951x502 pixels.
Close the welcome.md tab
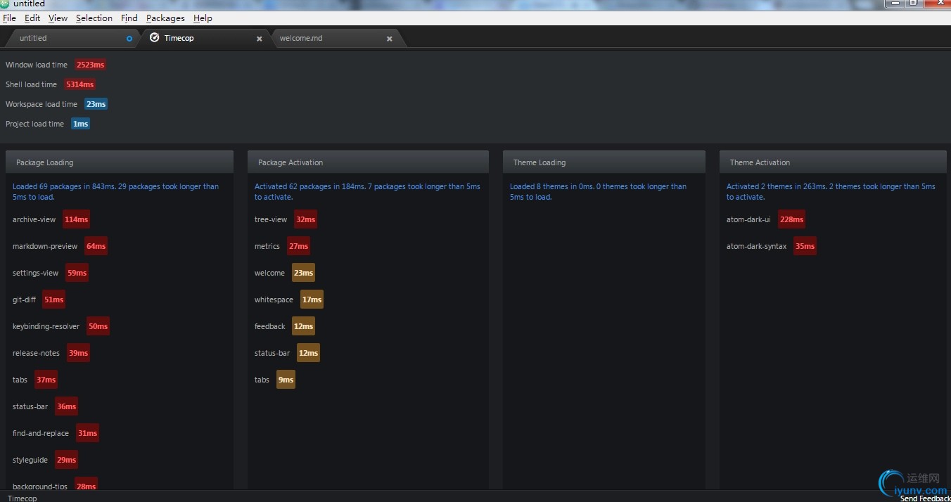click(389, 39)
